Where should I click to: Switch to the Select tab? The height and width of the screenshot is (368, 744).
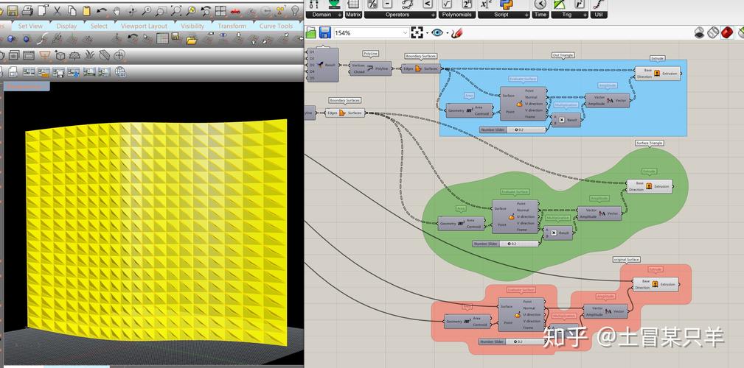click(x=99, y=26)
